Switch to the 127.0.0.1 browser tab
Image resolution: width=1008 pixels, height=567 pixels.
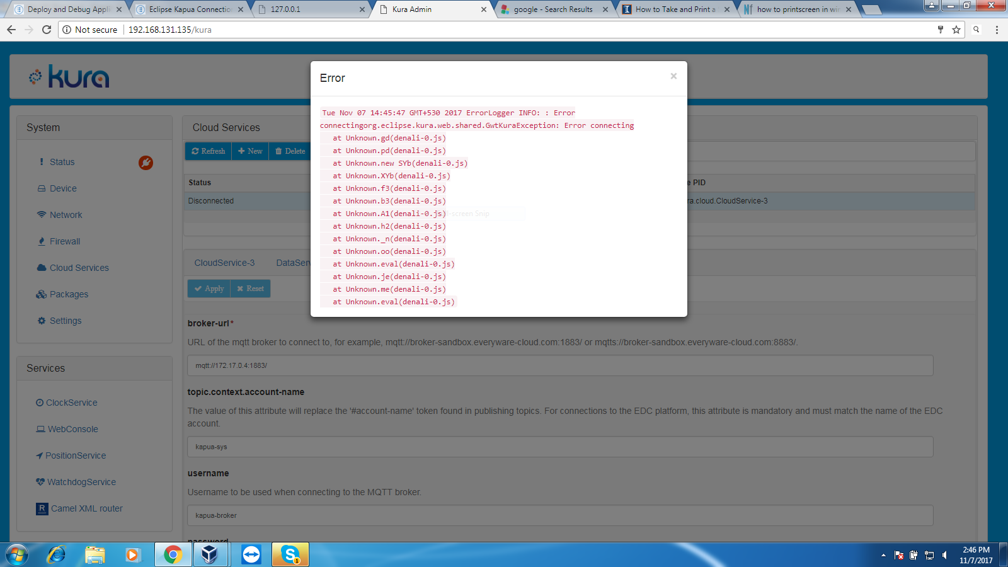[x=311, y=9]
